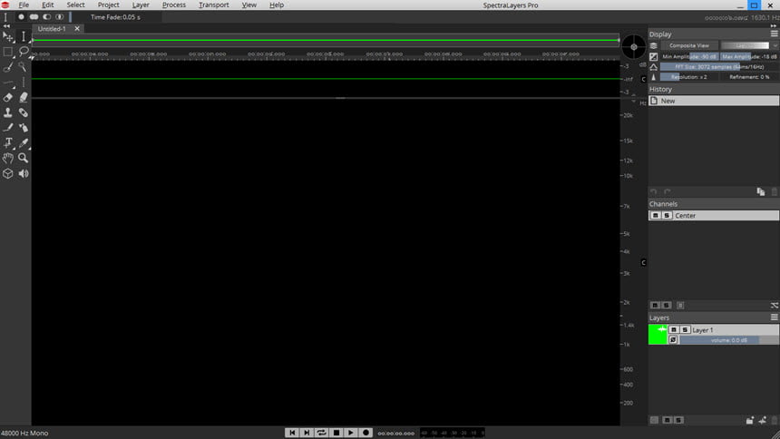The image size is (780, 439).
Task: Mute the Center channel
Action: 655,216
